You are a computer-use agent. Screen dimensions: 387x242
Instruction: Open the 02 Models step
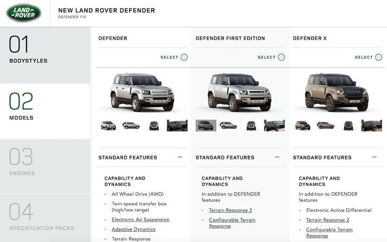[x=45, y=112]
